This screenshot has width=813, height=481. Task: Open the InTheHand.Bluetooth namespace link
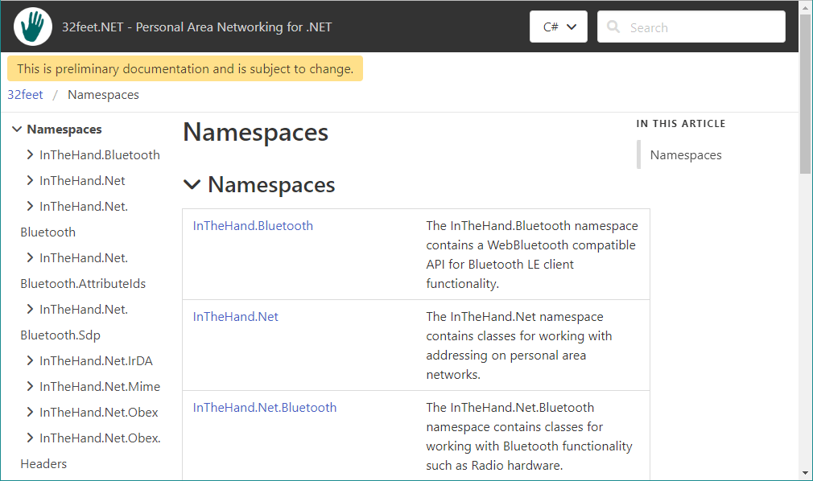point(252,225)
